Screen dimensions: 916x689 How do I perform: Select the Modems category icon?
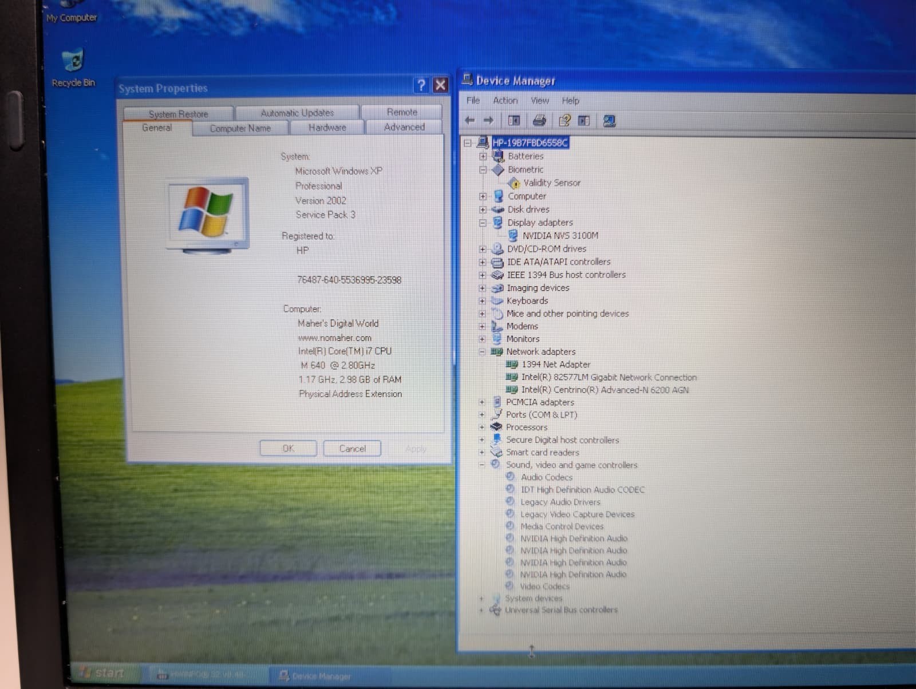pos(497,326)
